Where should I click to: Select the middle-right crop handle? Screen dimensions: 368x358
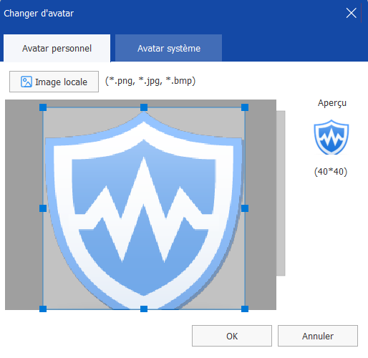click(x=245, y=208)
